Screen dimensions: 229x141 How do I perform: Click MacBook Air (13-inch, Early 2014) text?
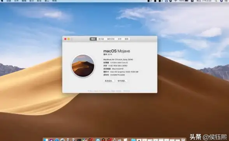[x=118, y=59]
